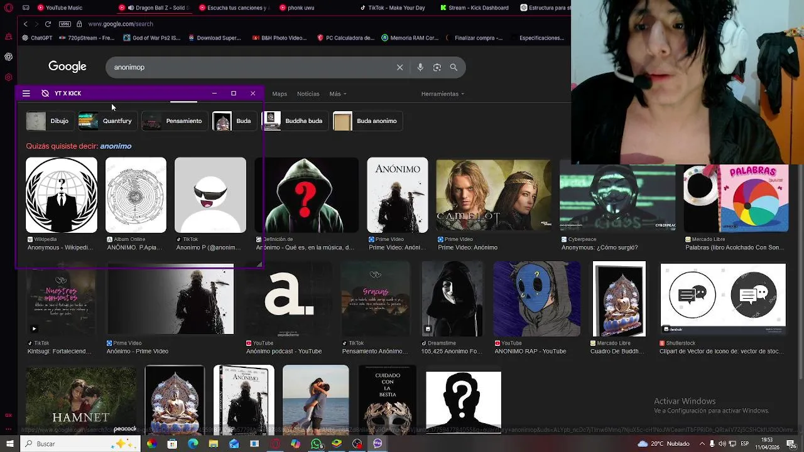The width and height of the screenshot is (804, 452).
Task: Open the HAMNET poster image
Action: [81, 400]
